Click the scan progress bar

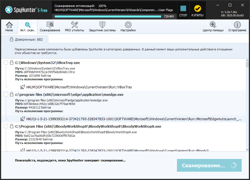click(108, 16)
